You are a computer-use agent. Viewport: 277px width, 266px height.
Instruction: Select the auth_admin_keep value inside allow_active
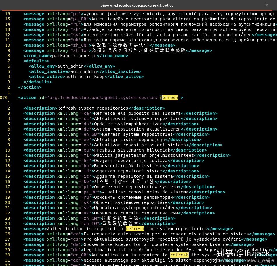coord(84,77)
